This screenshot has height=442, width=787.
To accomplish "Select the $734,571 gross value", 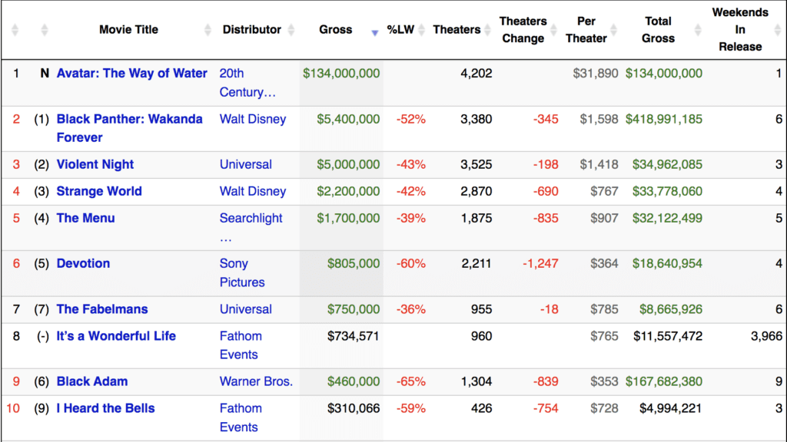I will point(354,336).
